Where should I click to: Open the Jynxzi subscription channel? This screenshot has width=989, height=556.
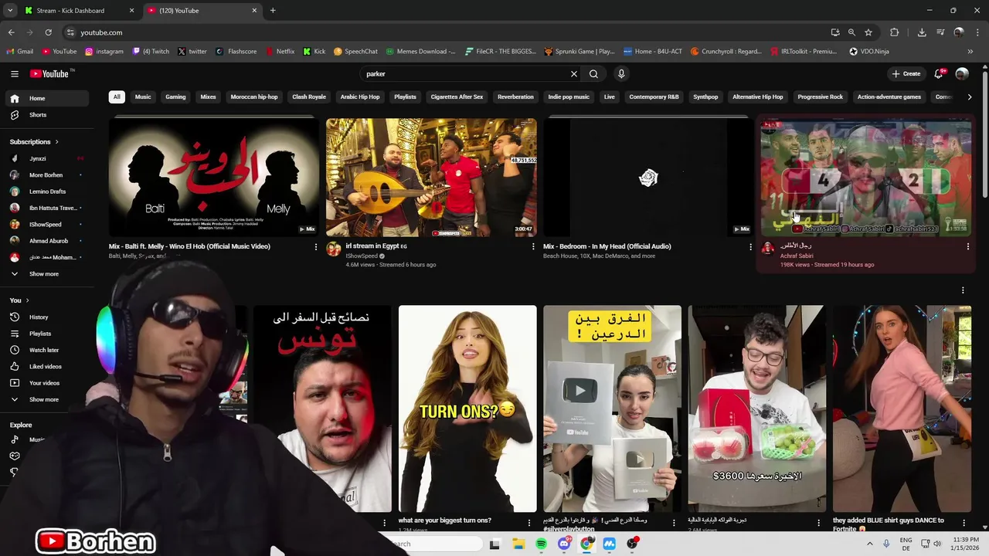coord(46,158)
